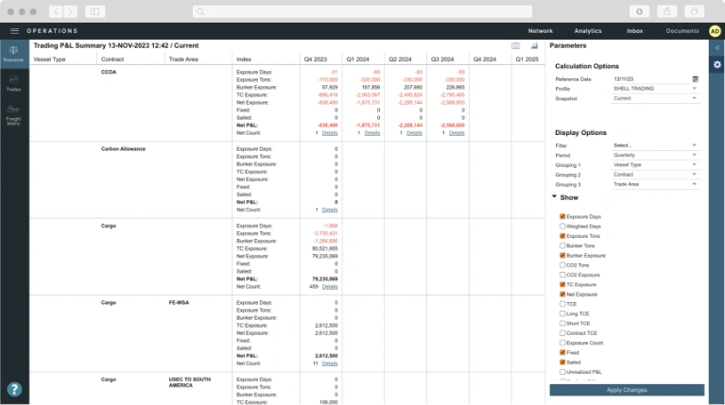Click the Reference Date input field
Screen dimensions: 725x405
coord(651,79)
